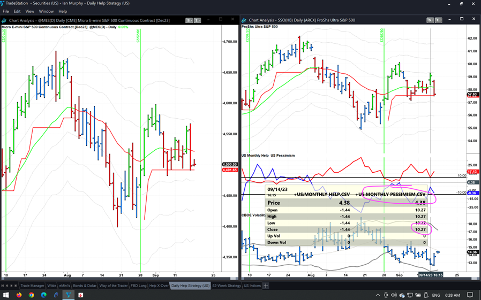Click interval link I button in Micro E-mini chart
Screen dimensions: 481x300
197,20
